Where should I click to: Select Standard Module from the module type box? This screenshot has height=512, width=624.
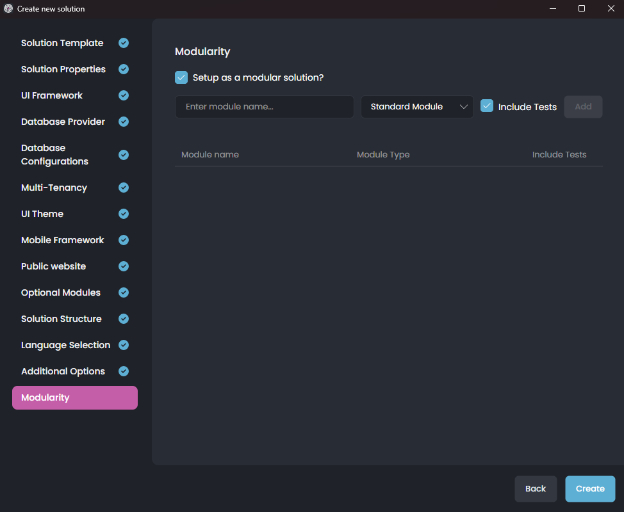[x=406, y=106]
